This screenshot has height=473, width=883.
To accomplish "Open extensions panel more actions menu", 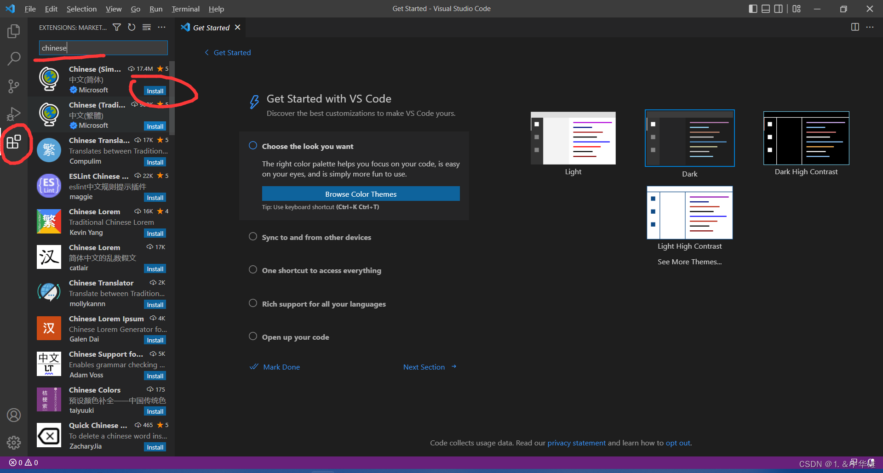I will click(161, 28).
